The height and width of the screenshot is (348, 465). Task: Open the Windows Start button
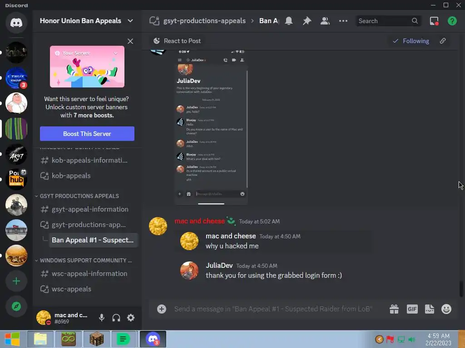coord(12,339)
